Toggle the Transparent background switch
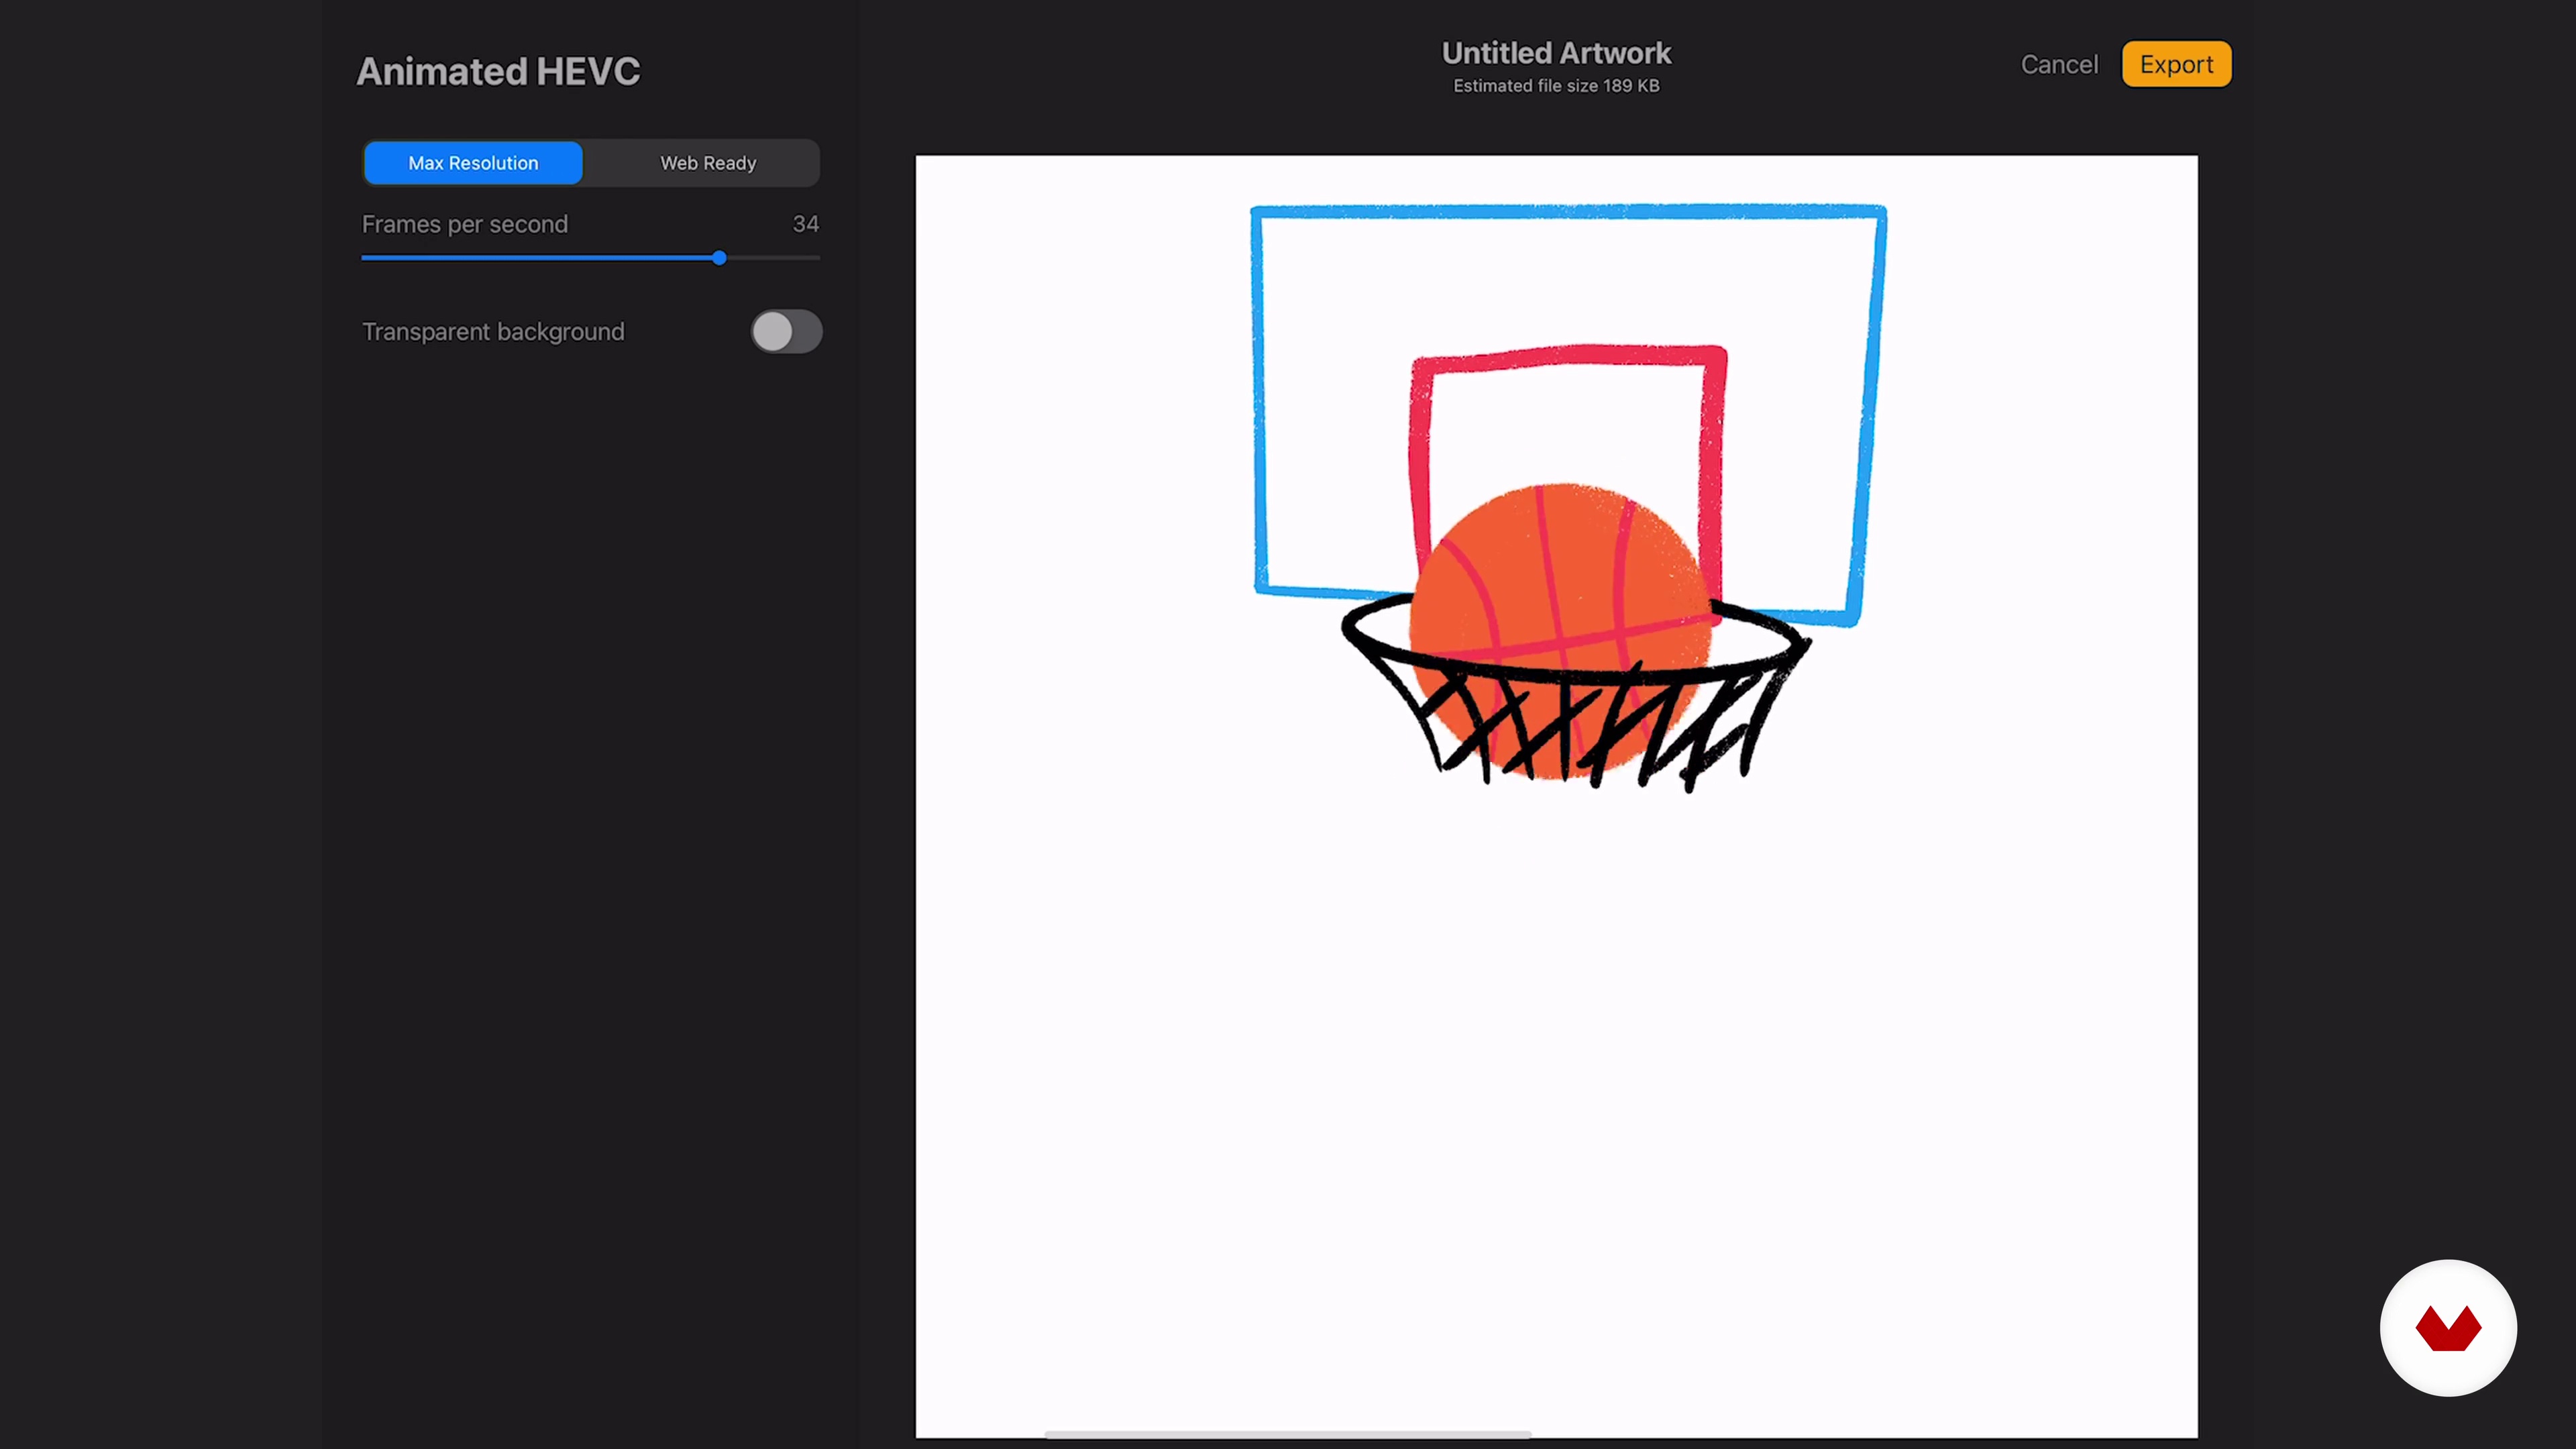This screenshot has width=2576, height=1449. tap(787, 332)
